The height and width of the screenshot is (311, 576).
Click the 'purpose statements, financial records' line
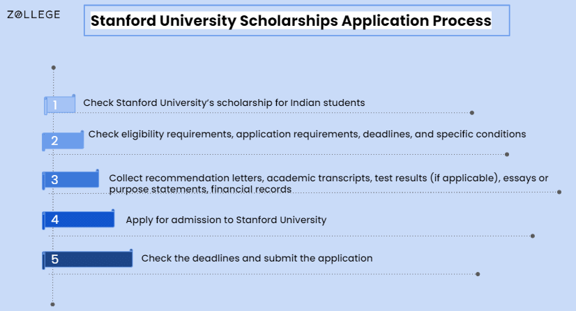200,189
